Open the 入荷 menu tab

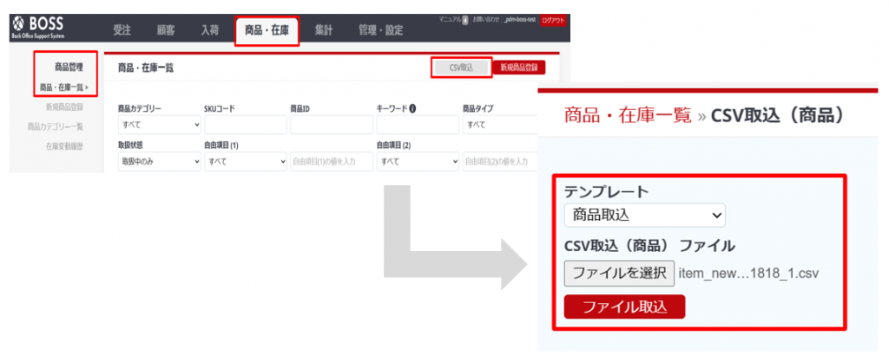point(210,30)
